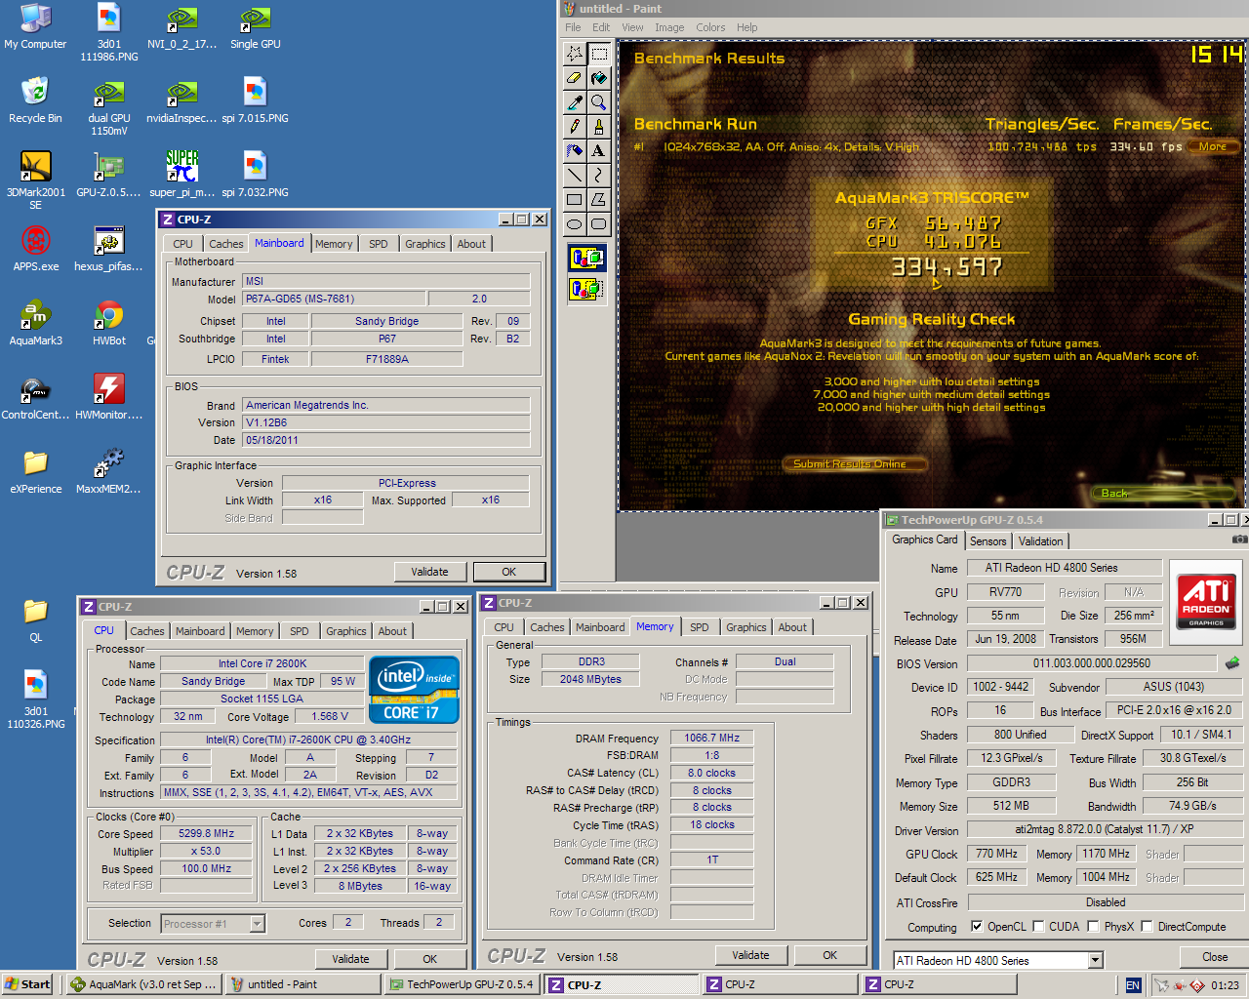The image size is (1249, 999).
Task: Click OK in the Mainboard CPU-Z window
Action: click(x=508, y=572)
